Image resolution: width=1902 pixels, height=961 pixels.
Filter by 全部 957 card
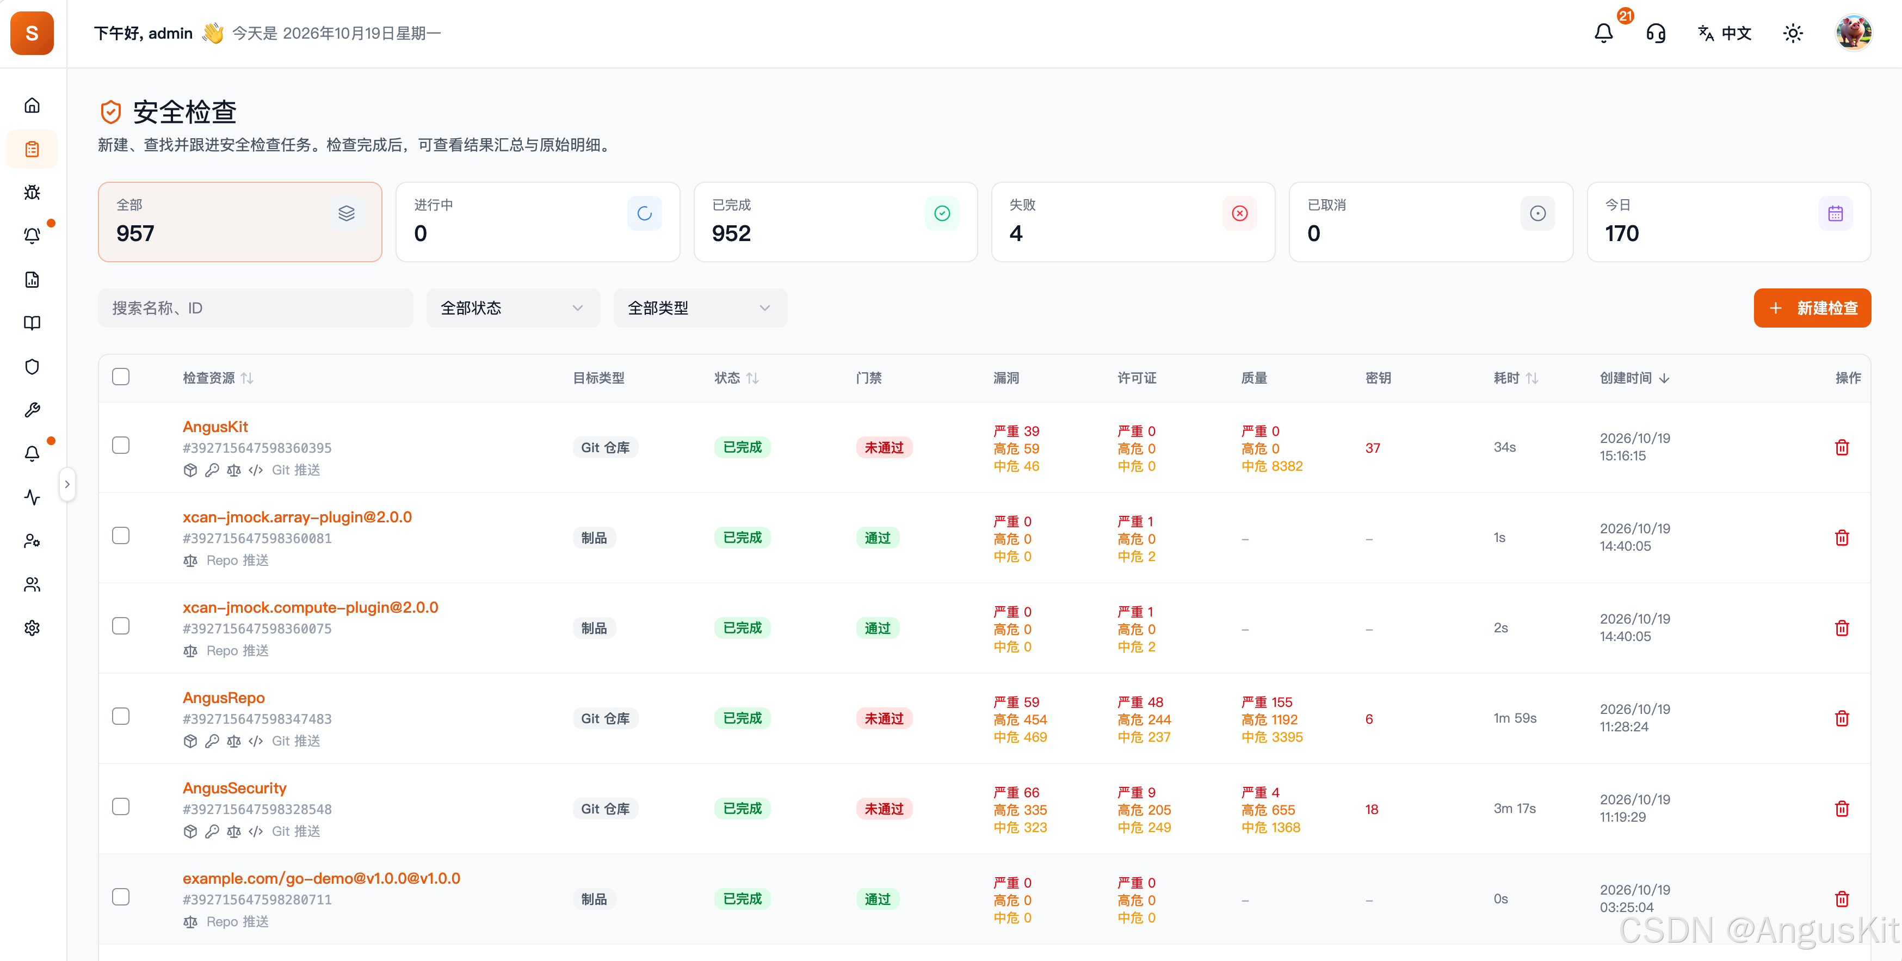pyautogui.click(x=240, y=221)
